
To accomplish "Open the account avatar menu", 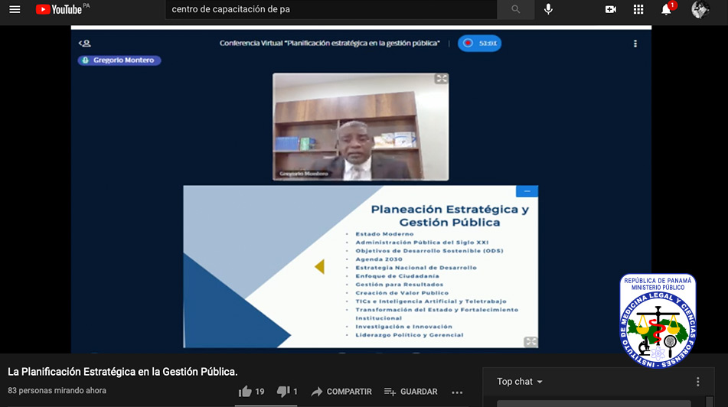I will (700, 9).
